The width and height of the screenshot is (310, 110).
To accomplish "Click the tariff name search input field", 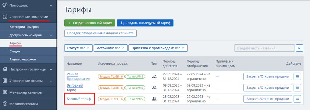I will pos(265,48).
